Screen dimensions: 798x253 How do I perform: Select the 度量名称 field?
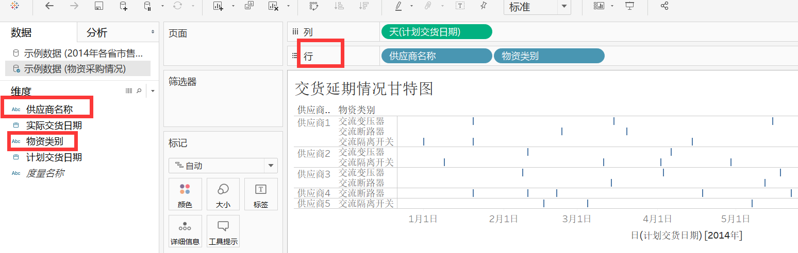click(x=45, y=173)
